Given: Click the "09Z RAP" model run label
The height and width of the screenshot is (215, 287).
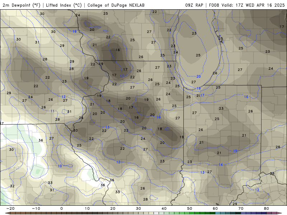Looking at the screenshot, I should click(x=194, y=5).
